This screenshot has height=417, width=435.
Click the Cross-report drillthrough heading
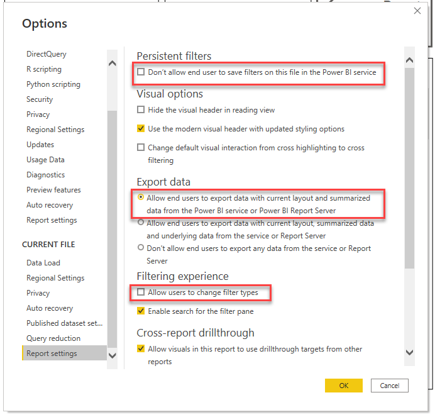[x=195, y=333]
